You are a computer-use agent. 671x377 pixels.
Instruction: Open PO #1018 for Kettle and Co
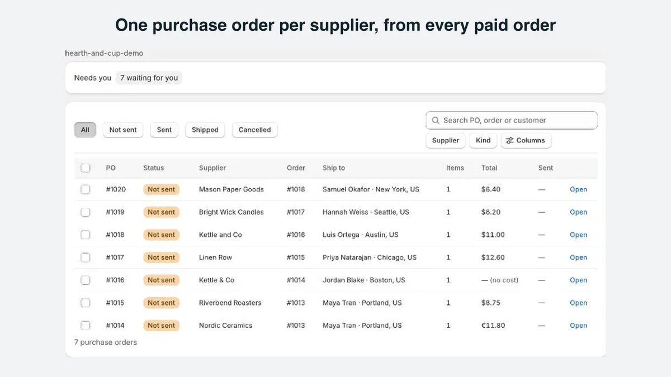[x=578, y=235]
